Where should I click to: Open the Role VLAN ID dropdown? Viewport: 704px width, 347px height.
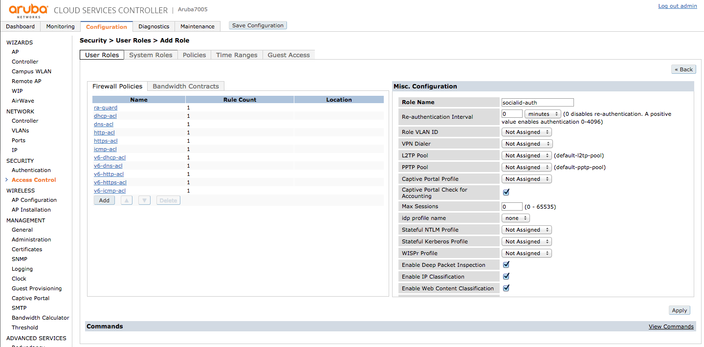527,132
